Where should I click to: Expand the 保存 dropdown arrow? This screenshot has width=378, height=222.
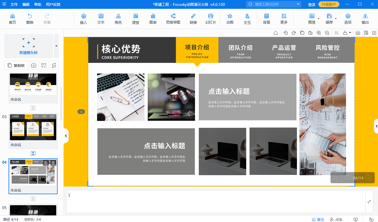pyautogui.click(x=336, y=19)
